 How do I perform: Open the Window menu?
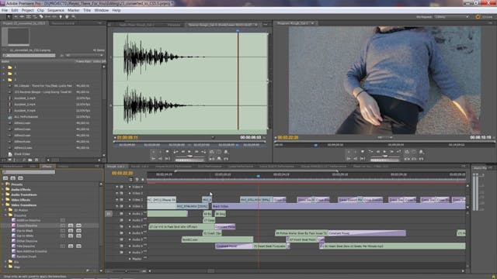click(102, 10)
